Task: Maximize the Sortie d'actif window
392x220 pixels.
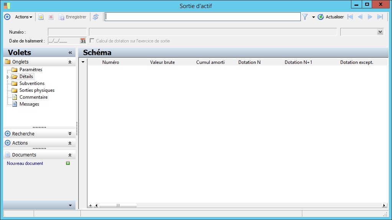Action: [367, 5]
